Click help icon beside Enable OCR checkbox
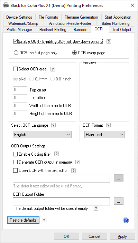The width and height of the screenshot is (138, 243). click(109, 41)
